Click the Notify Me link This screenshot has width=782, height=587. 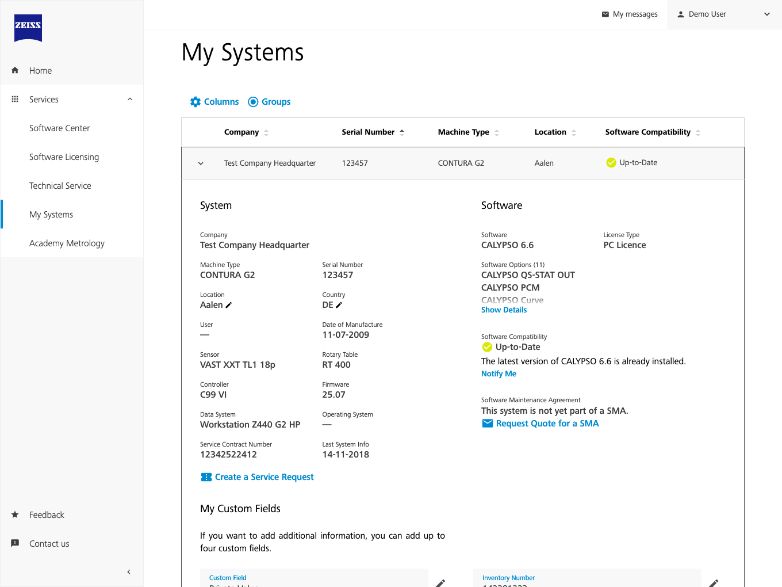point(499,373)
